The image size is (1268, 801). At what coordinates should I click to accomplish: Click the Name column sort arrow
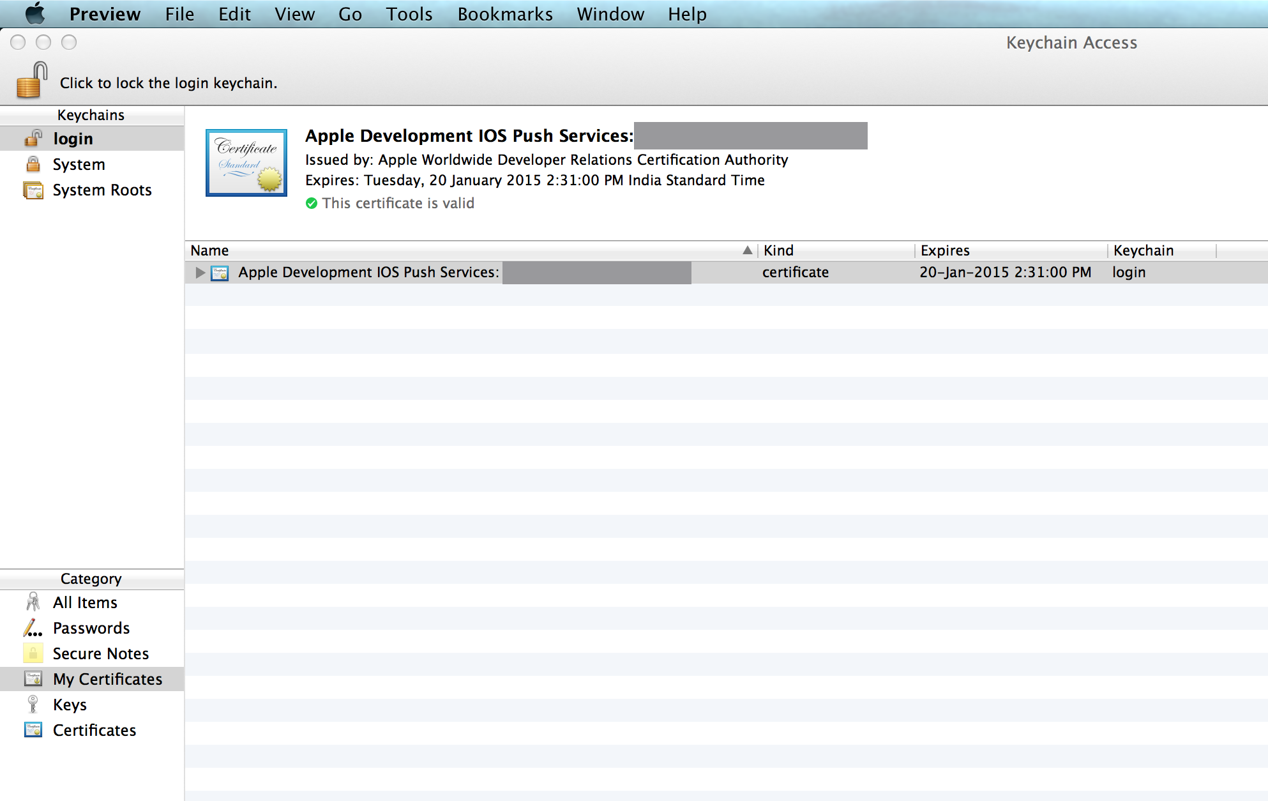(x=747, y=250)
